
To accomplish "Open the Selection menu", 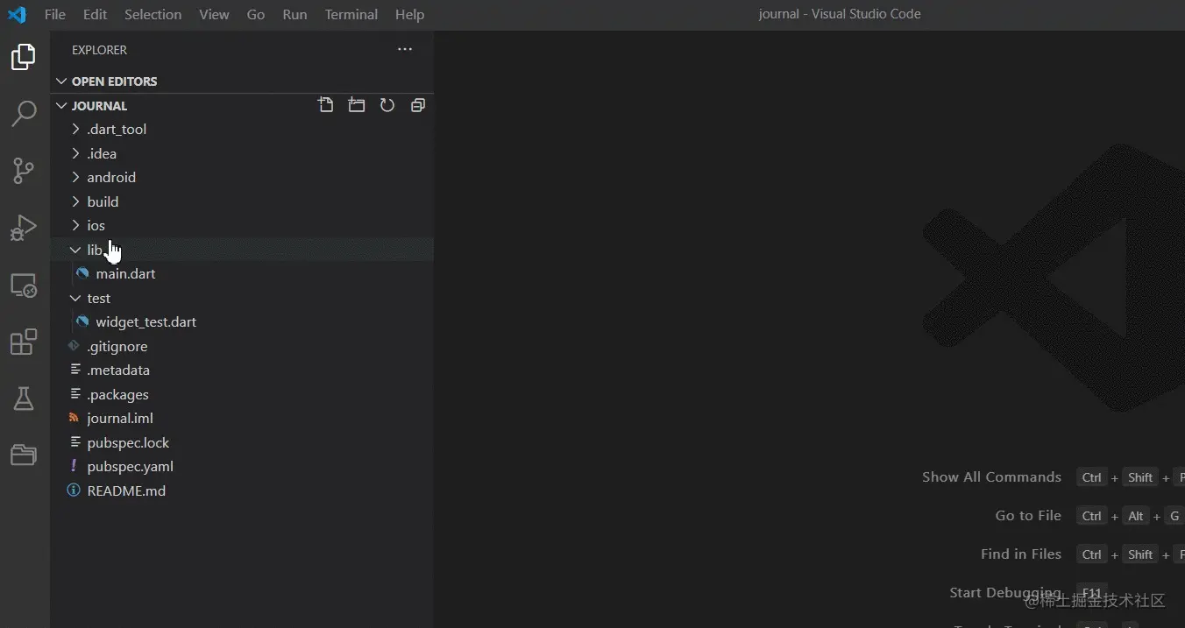I will pyautogui.click(x=153, y=14).
